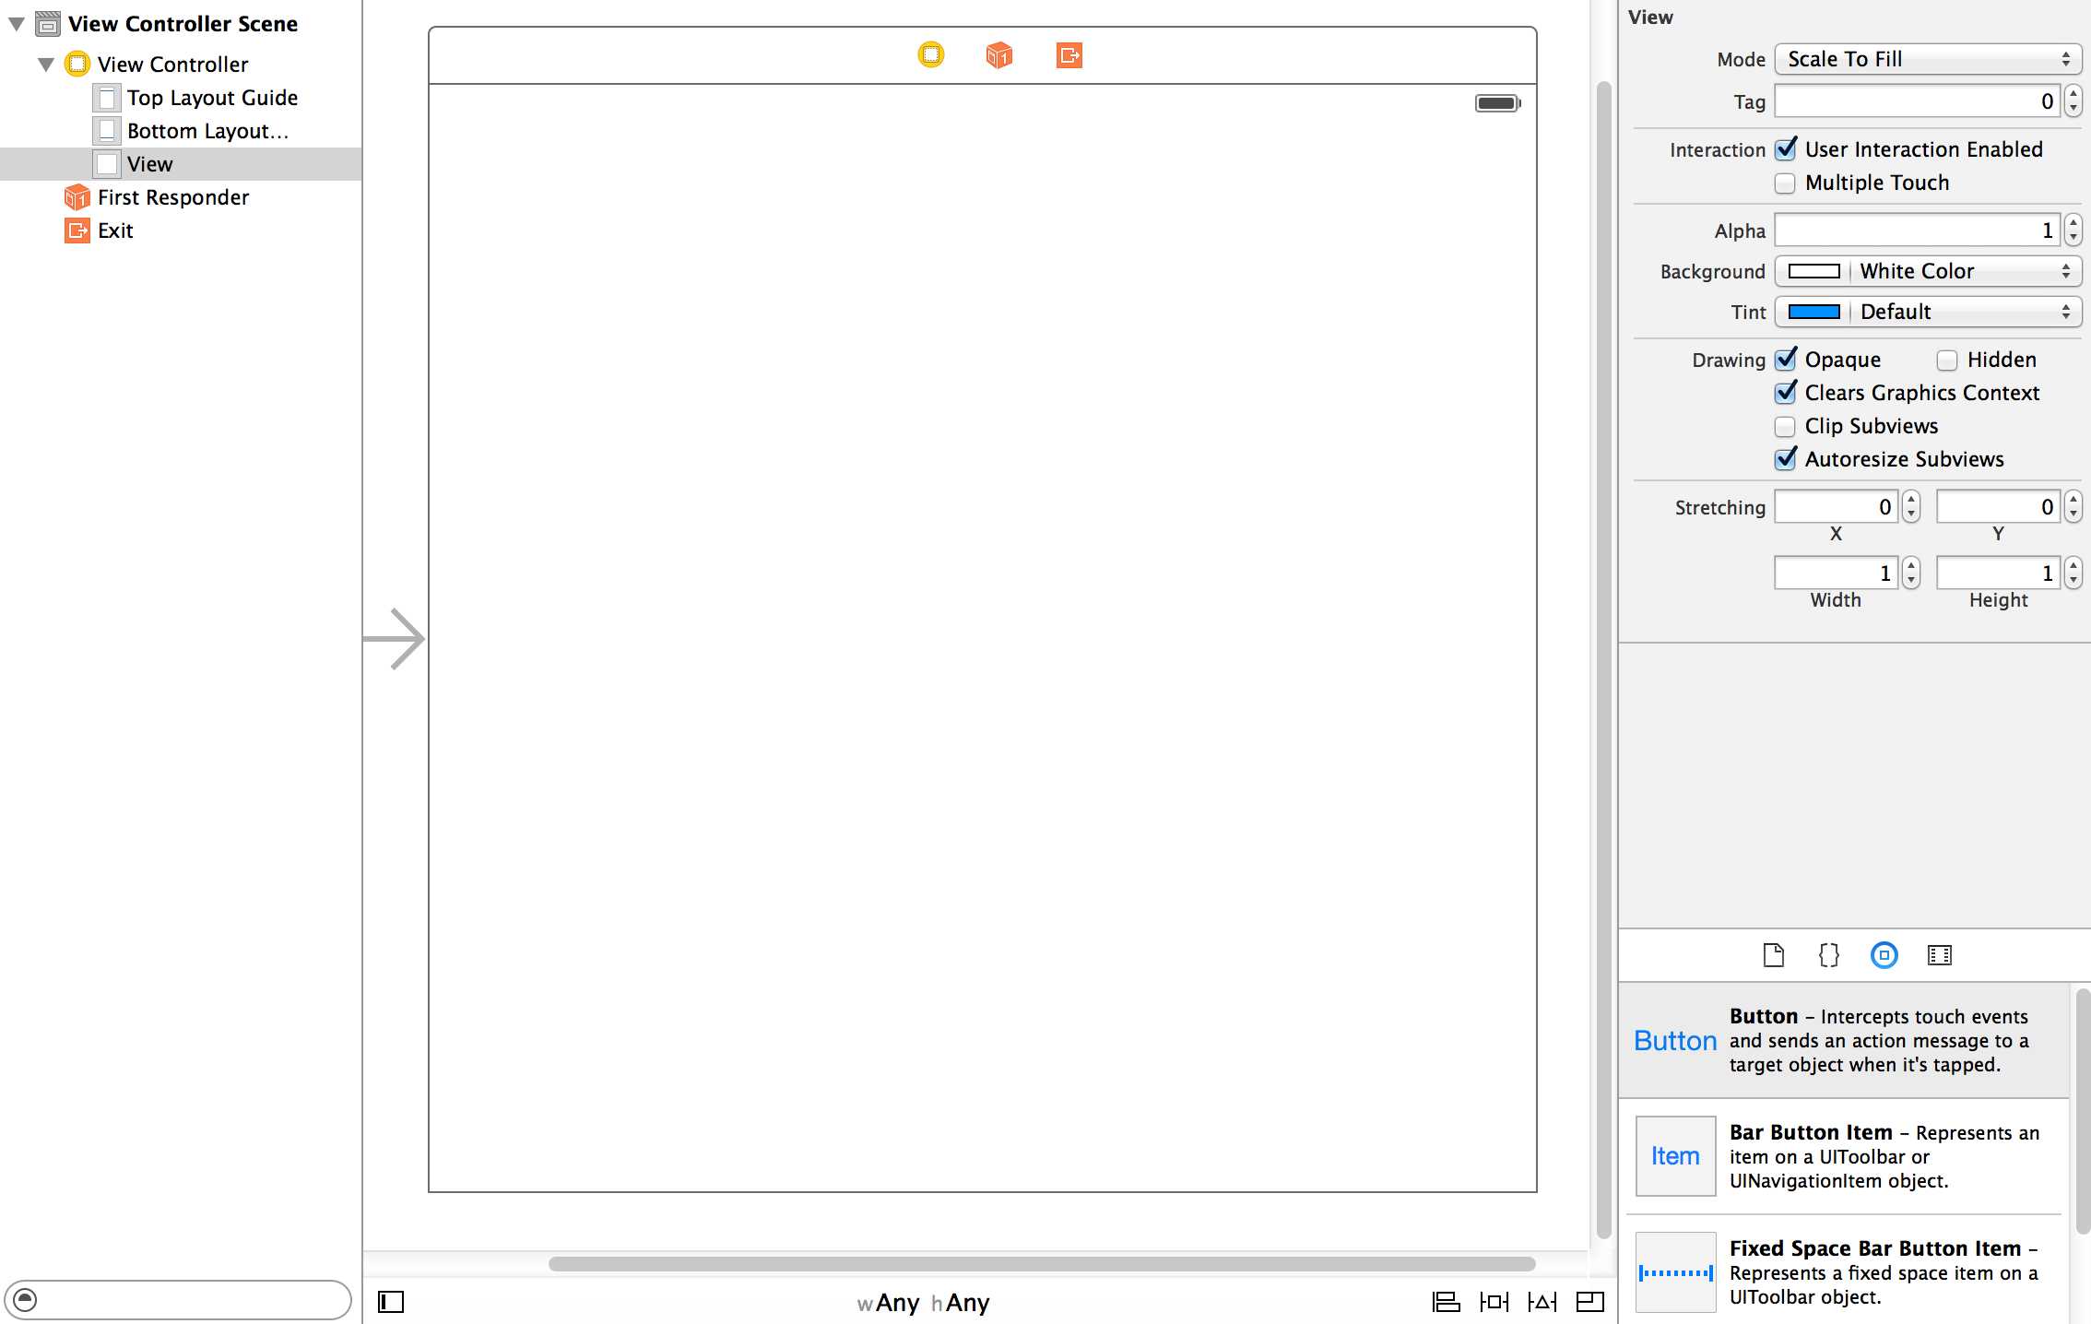Select the Exit scene item
2091x1324 pixels.
[114, 231]
